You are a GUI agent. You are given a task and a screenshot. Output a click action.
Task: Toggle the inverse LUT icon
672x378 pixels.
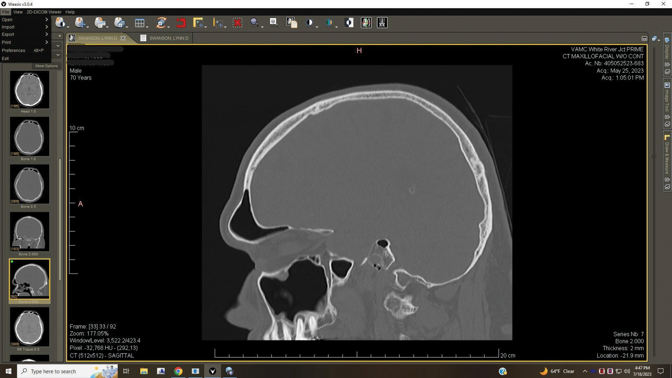tap(349, 23)
